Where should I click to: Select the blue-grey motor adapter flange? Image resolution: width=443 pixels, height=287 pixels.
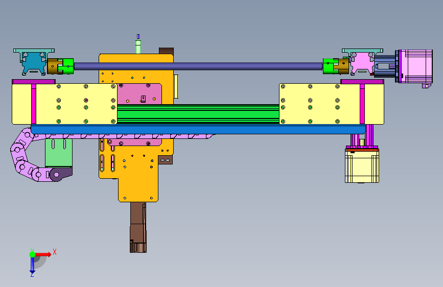[386, 66]
